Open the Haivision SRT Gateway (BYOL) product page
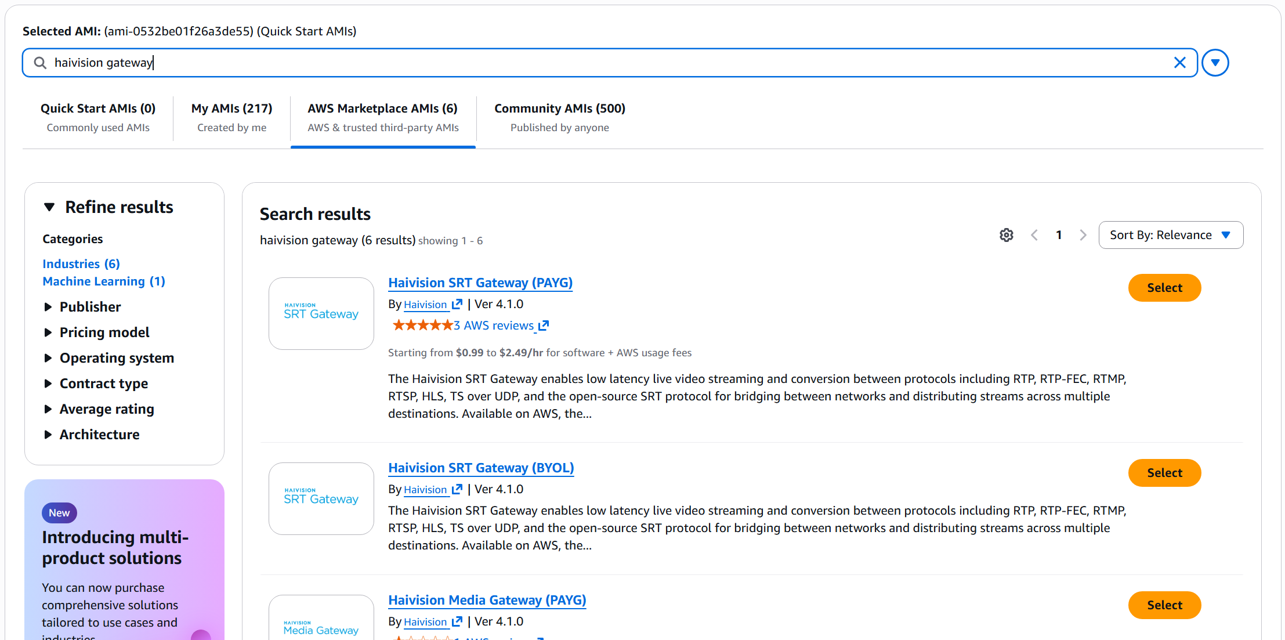This screenshot has height=640, width=1285. [480, 468]
